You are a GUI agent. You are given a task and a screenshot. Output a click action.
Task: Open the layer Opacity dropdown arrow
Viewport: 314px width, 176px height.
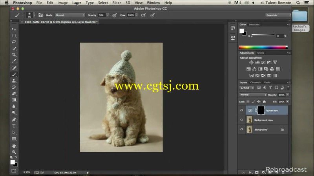[x=288, y=95]
